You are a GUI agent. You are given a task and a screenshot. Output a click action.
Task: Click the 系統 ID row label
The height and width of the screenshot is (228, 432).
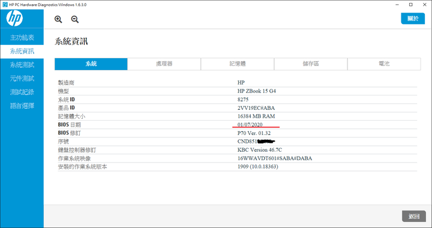[x=67, y=100]
